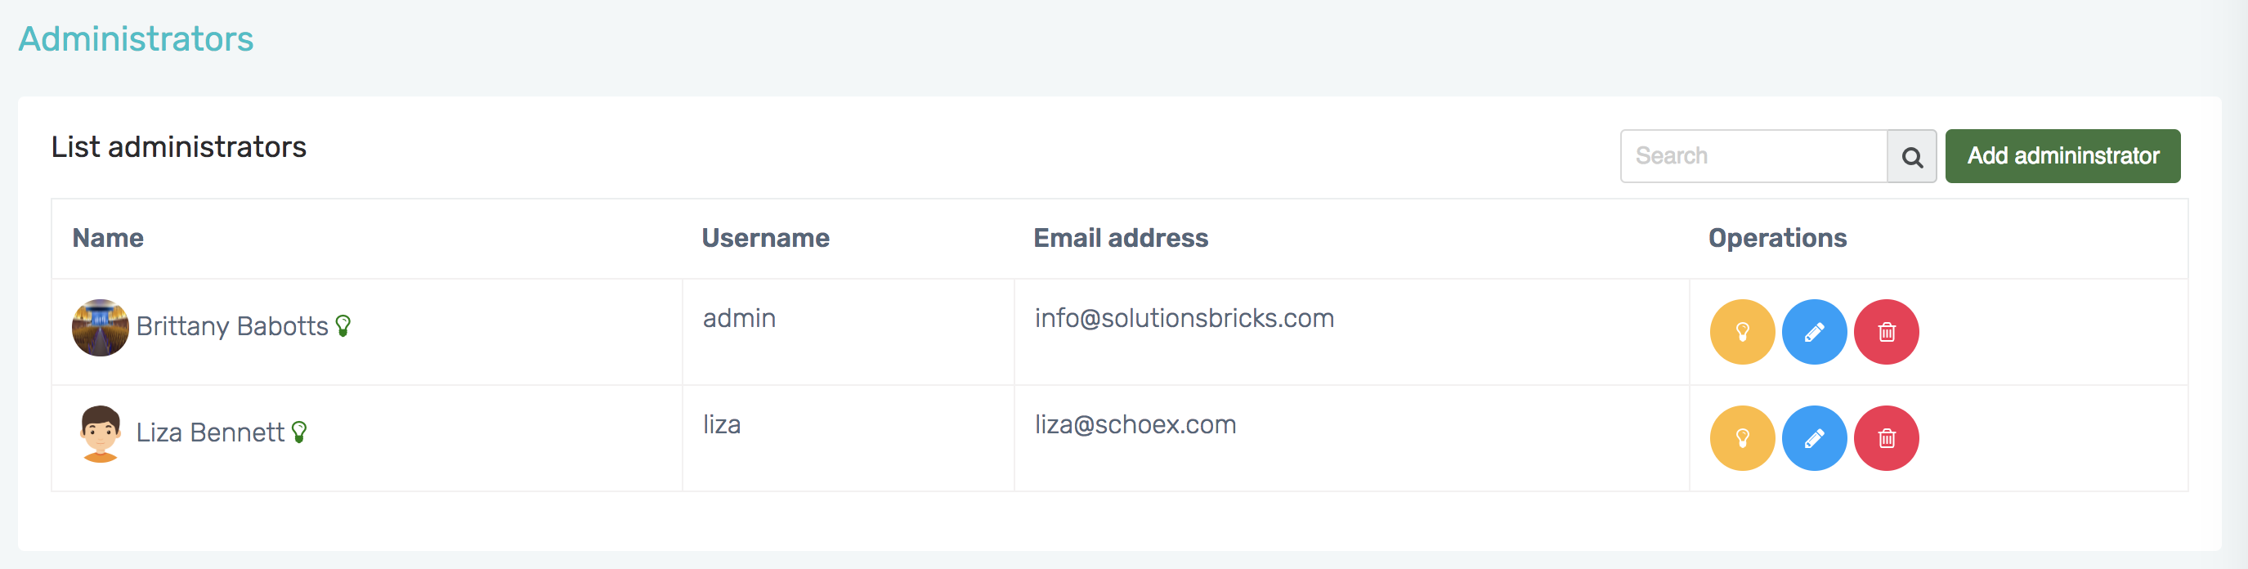Delete Brittany Babotts using trash icon
This screenshot has width=2248, height=569.
(1886, 332)
